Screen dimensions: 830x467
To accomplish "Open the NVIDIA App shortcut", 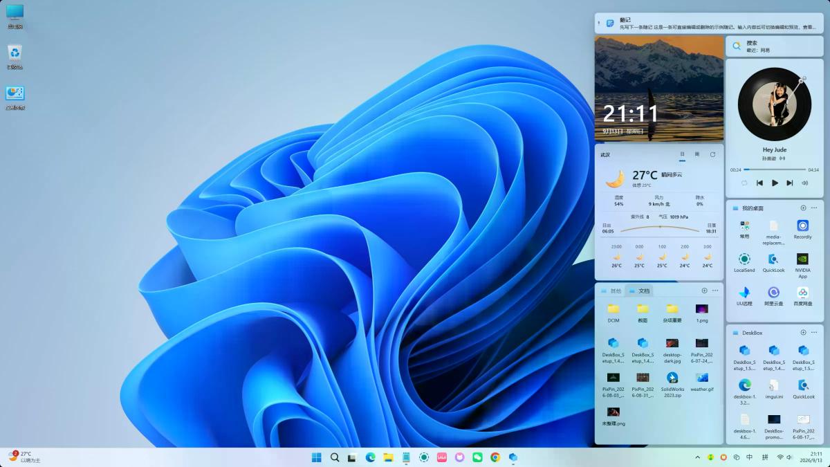I will coord(802,264).
